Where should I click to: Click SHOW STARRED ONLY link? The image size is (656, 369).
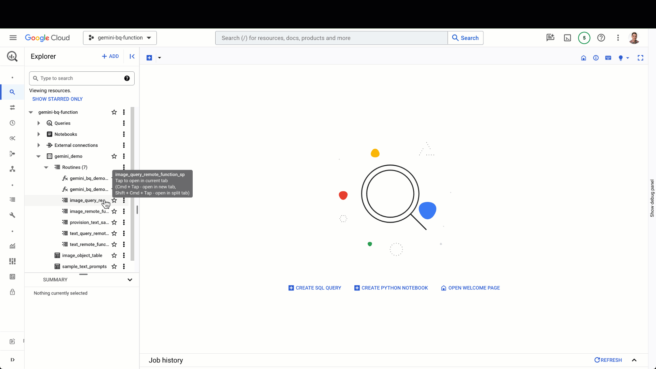[57, 99]
